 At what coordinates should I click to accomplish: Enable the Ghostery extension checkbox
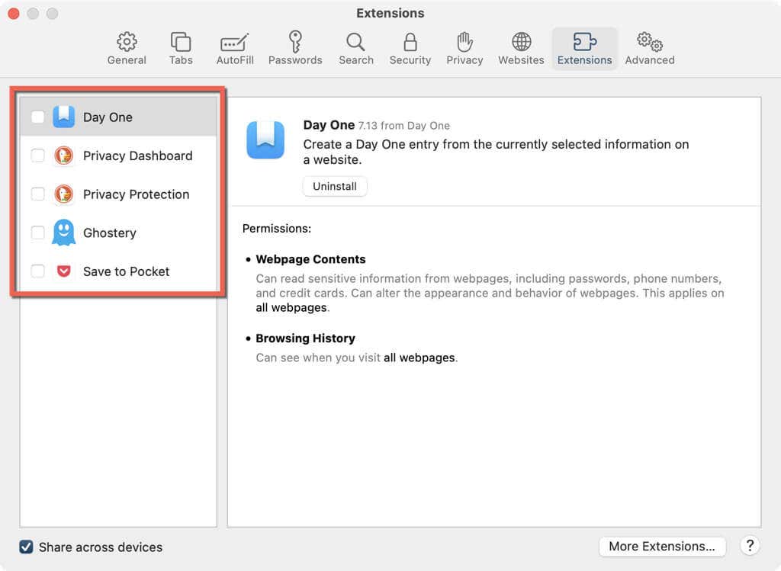coord(38,233)
